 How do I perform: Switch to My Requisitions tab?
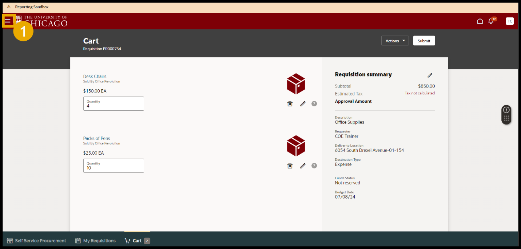tap(95, 241)
